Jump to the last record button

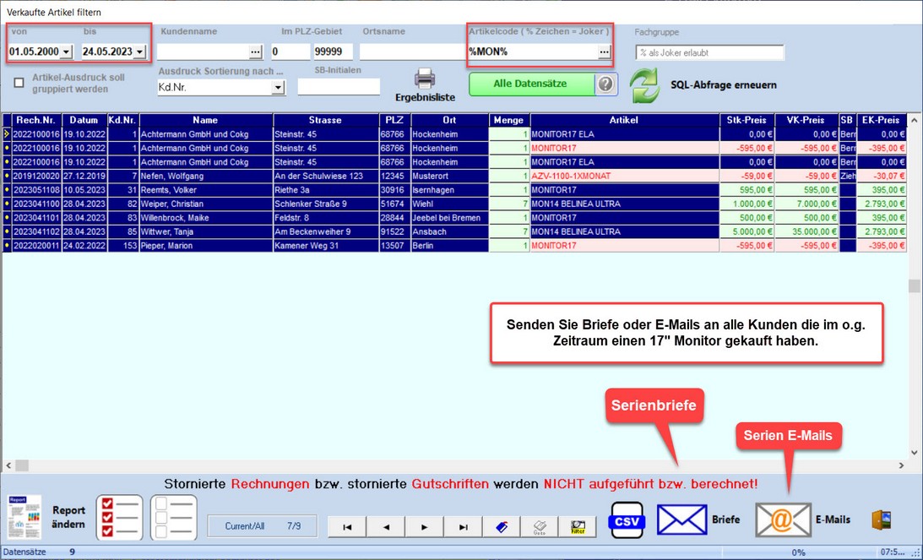463,526
